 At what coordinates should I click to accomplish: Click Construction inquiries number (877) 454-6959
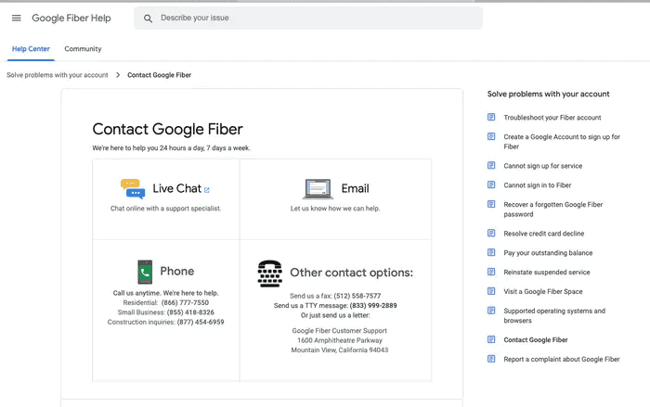click(201, 322)
